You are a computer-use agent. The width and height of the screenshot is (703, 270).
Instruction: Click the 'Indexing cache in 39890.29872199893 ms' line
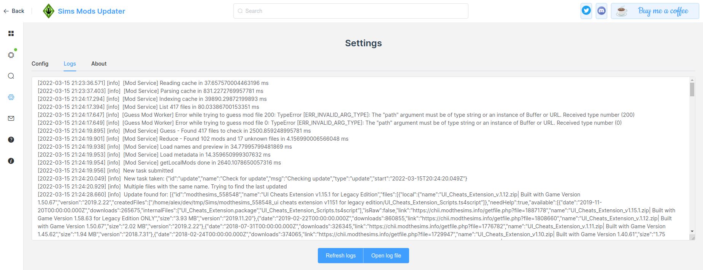pos(152,99)
